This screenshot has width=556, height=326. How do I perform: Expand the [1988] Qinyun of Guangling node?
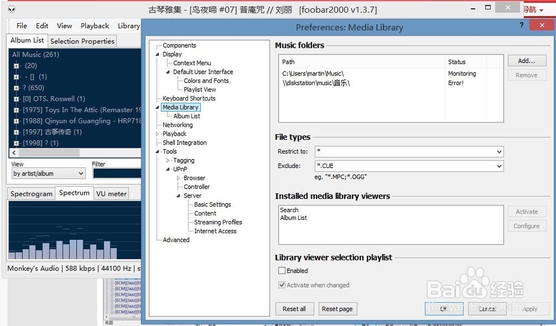tap(16, 121)
